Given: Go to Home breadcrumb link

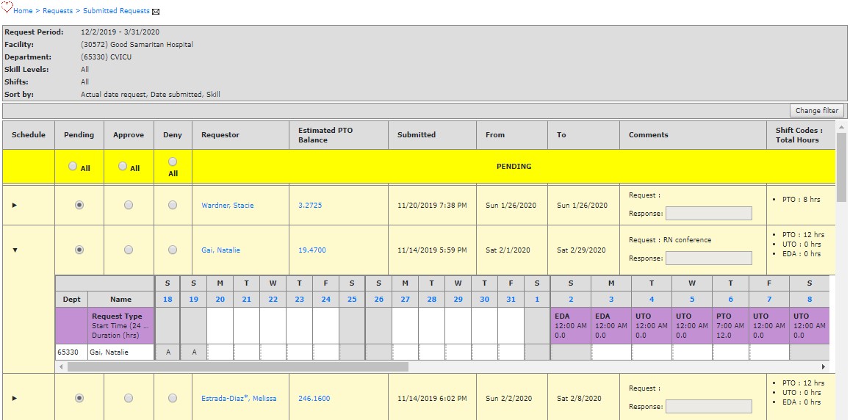Looking at the screenshot, I should coord(23,11).
